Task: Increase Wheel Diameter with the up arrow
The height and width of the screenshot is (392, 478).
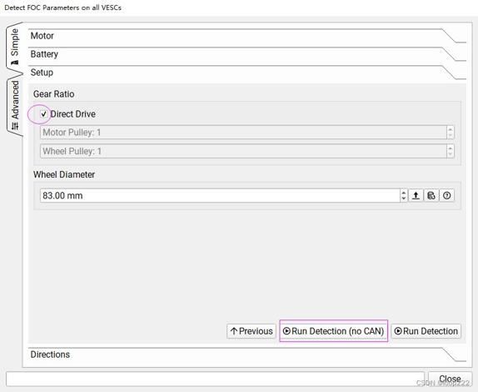Action: tap(404, 193)
